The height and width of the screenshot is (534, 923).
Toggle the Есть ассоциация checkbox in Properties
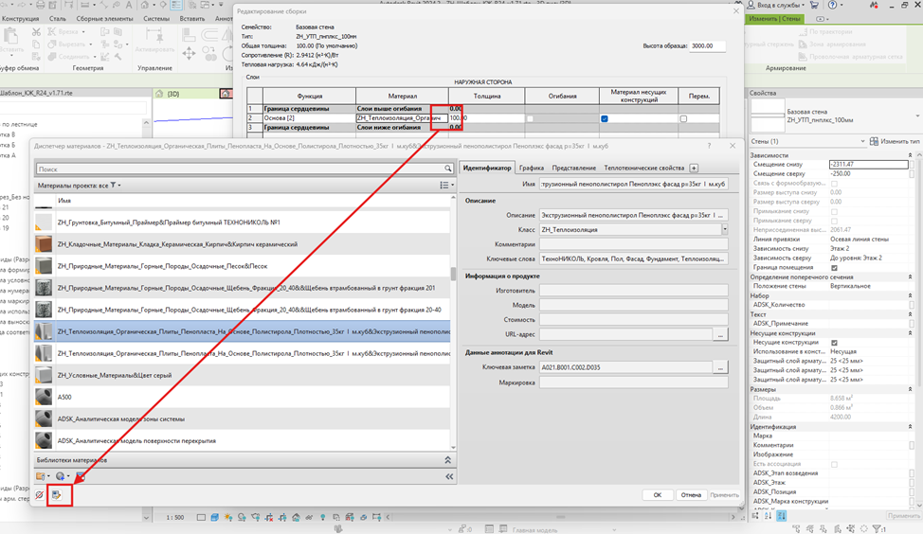click(834, 464)
